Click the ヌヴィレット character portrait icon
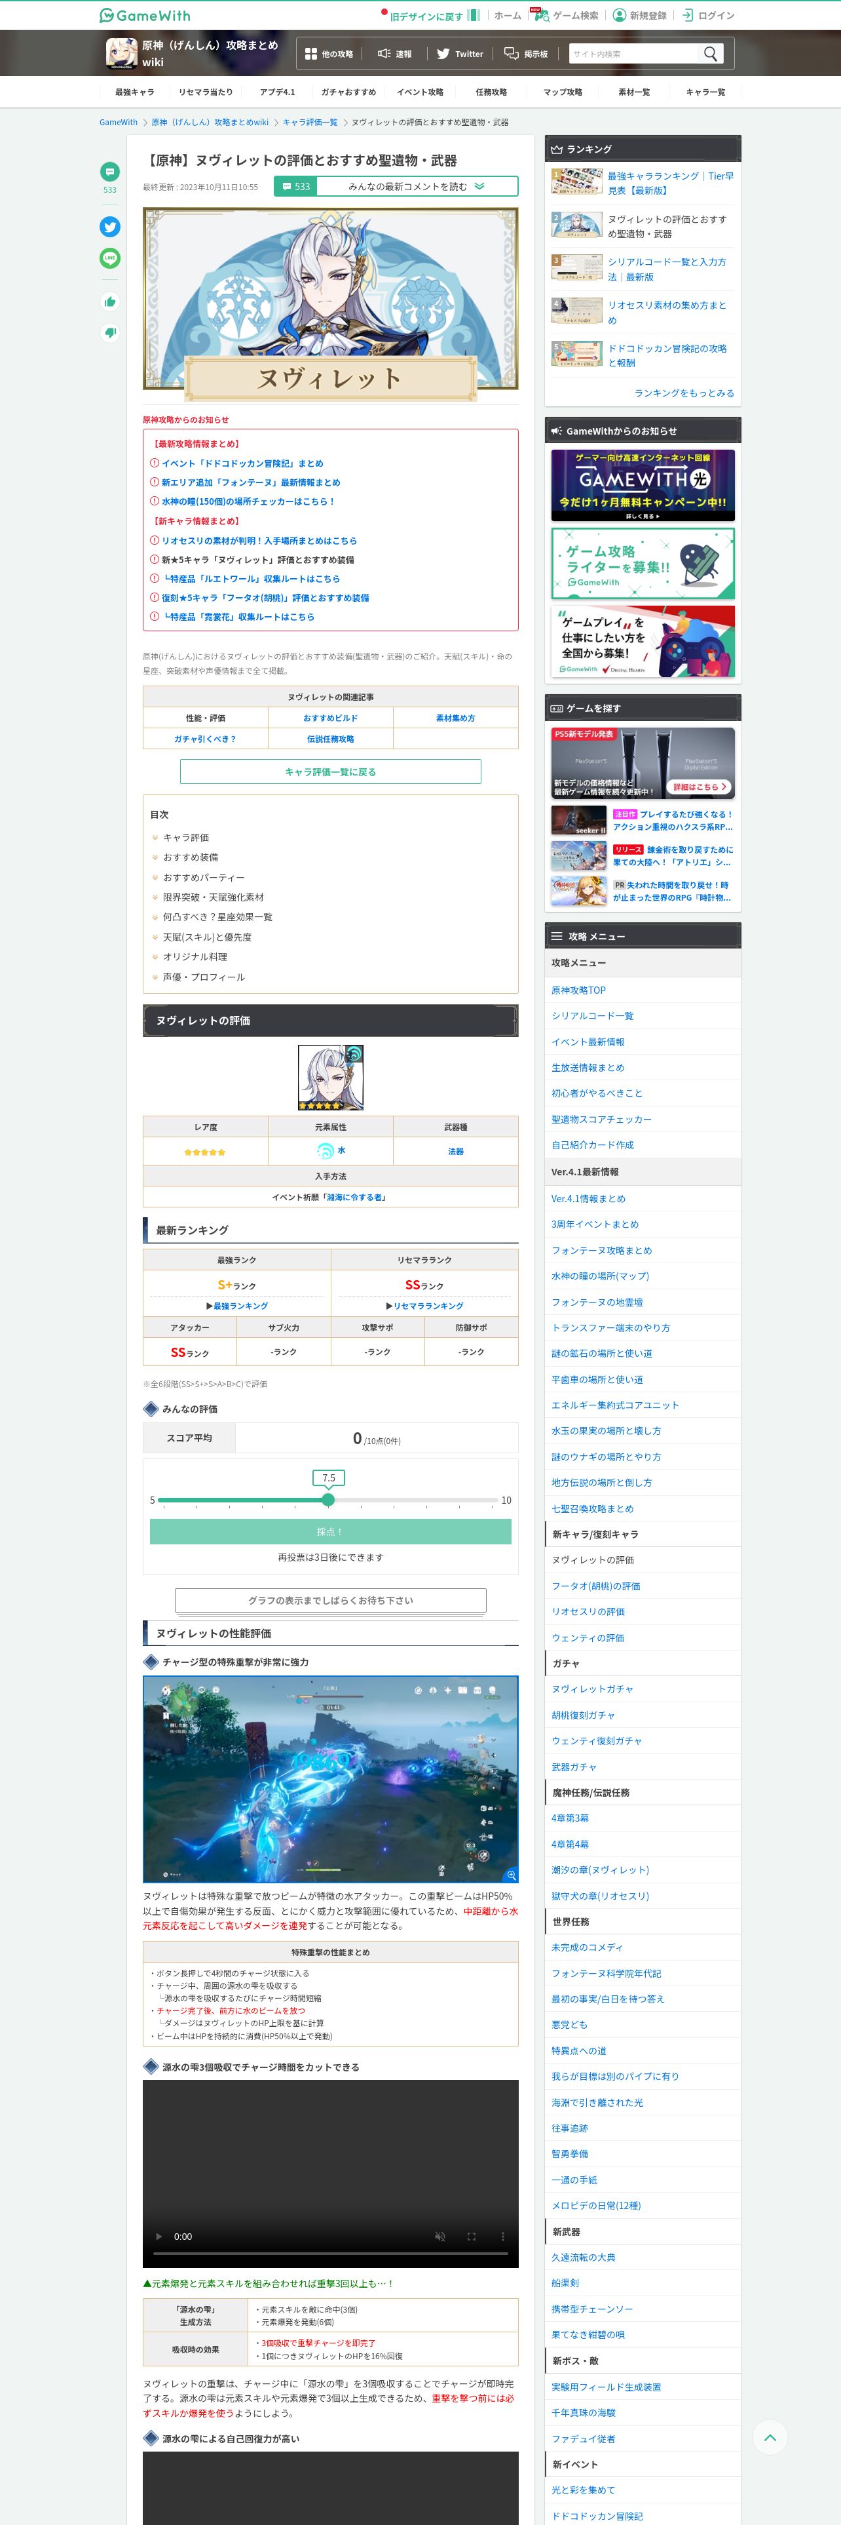841x2525 pixels. pyautogui.click(x=331, y=1077)
